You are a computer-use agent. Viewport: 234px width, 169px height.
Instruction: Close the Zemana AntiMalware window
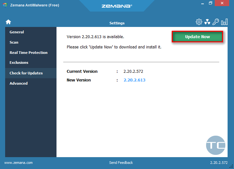(222, 3)
